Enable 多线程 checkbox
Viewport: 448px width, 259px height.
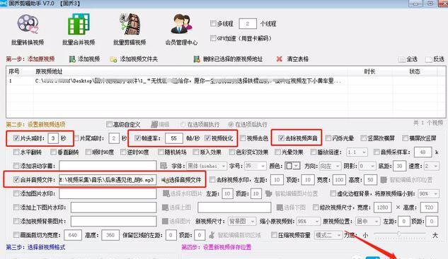(213, 23)
